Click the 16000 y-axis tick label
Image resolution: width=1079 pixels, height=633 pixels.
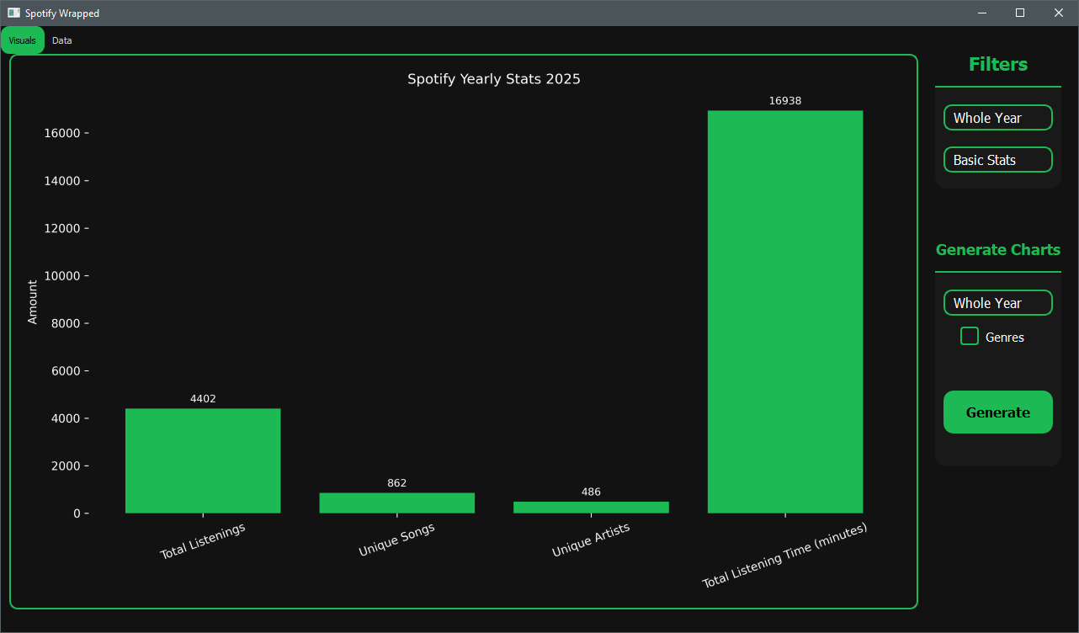click(61, 133)
